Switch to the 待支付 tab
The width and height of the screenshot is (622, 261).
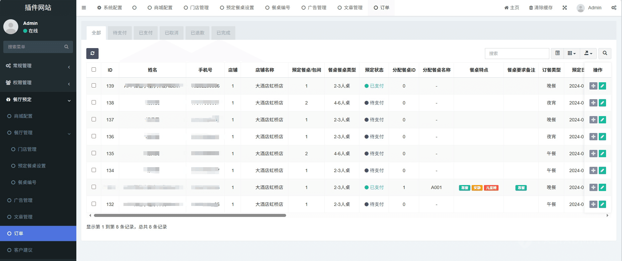coord(119,33)
